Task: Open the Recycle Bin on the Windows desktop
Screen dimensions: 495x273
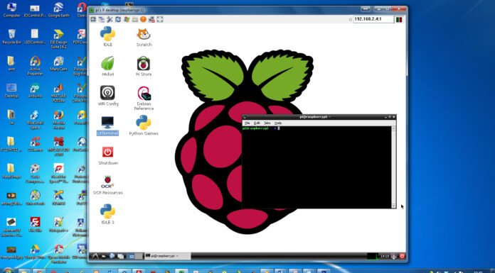Action: coord(11,37)
